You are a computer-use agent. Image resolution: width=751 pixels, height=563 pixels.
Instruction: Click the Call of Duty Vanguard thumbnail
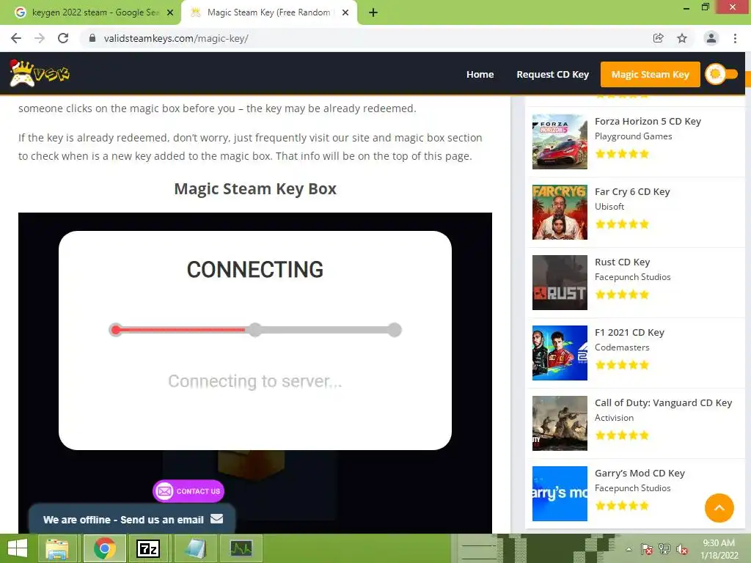pos(560,423)
